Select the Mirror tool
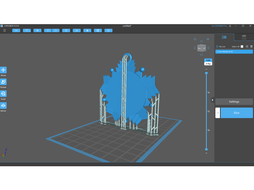254x190 pixels. point(3,105)
